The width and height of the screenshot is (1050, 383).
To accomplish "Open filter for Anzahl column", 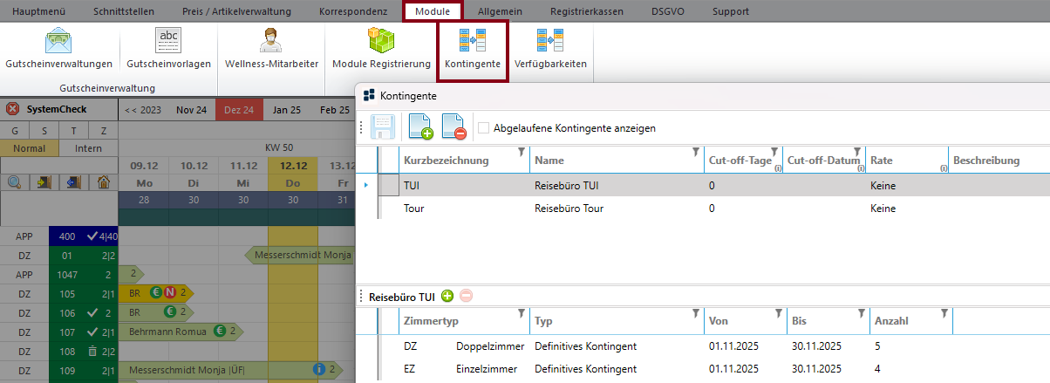I will [x=944, y=313].
